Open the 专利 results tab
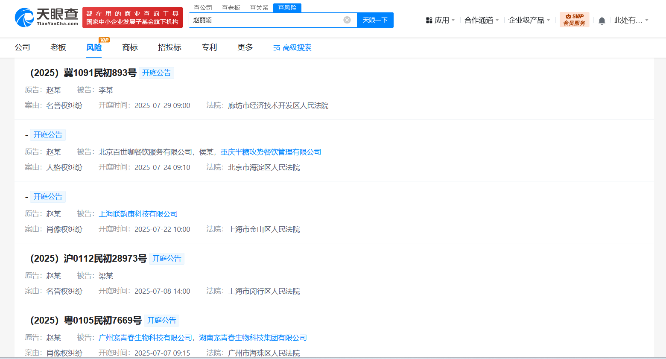Screen dimensions: 666x359 click(x=209, y=47)
